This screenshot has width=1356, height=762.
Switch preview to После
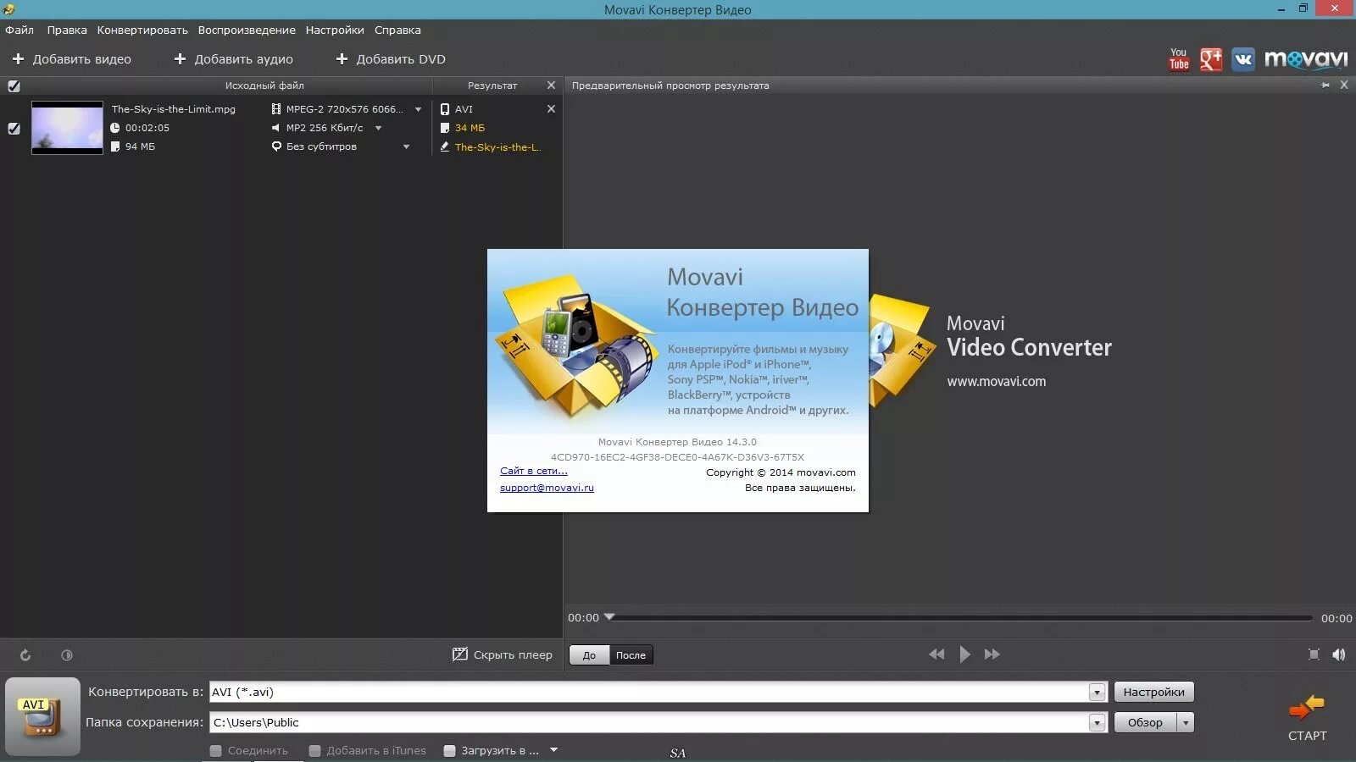click(x=631, y=655)
